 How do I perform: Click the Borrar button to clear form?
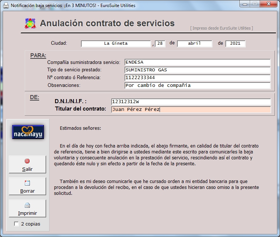click(x=27, y=186)
